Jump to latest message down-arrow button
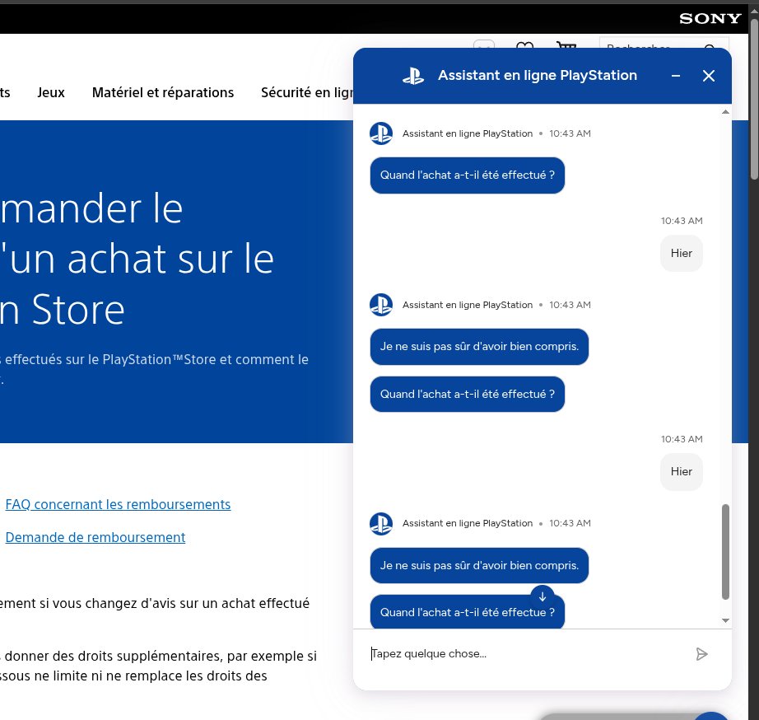Screen dimensions: 759x720 click(x=542, y=597)
